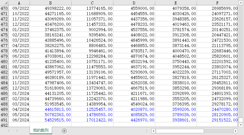
Task: Select cell with value 4845999.00
Action: click(x=134, y=40)
